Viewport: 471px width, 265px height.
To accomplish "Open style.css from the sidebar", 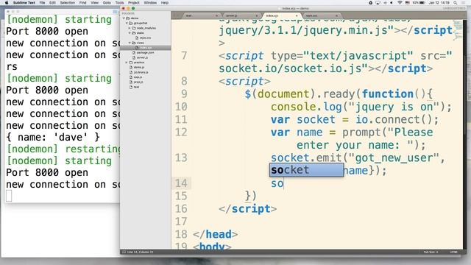I will [146, 38].
